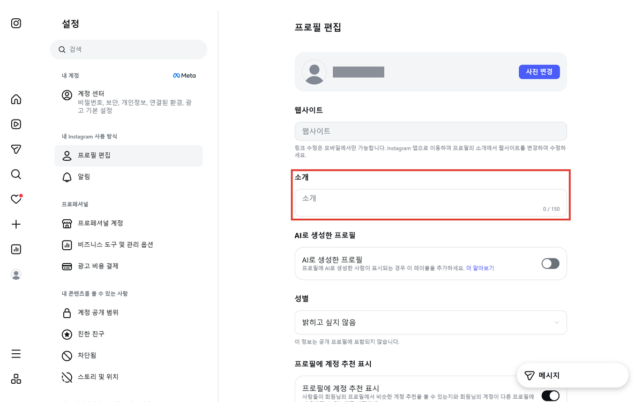Open Reels icon in left rail
Viewport: 643px width, 402px height.
(x=16, y=124)
